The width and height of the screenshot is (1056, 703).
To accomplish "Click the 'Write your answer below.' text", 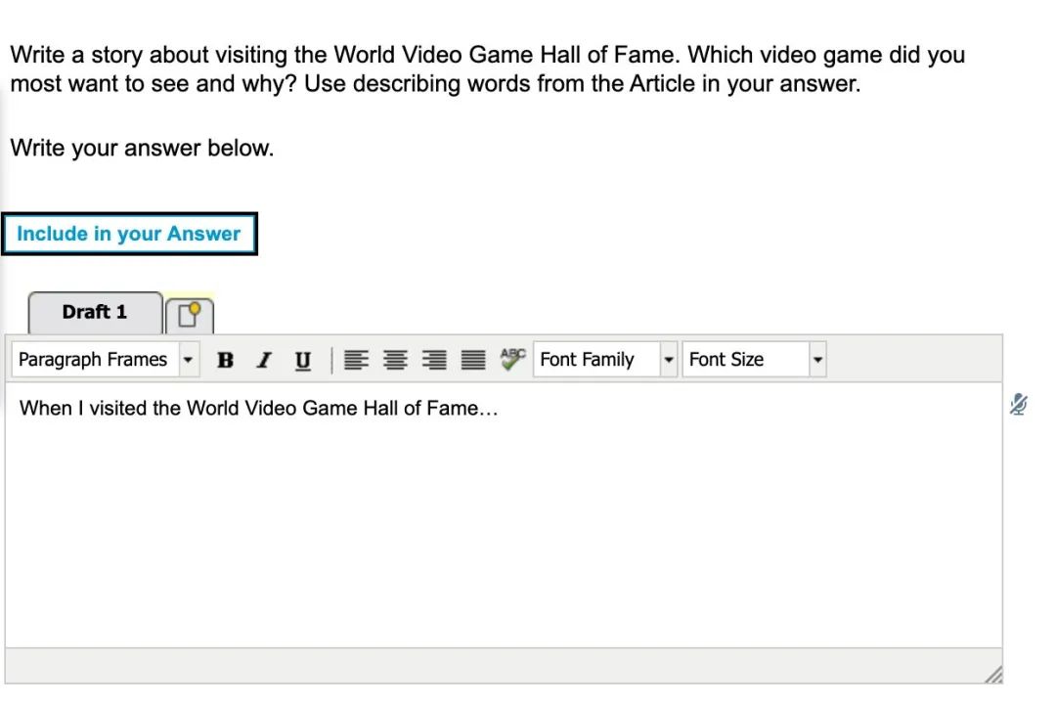I will click(x=142, y=149).
